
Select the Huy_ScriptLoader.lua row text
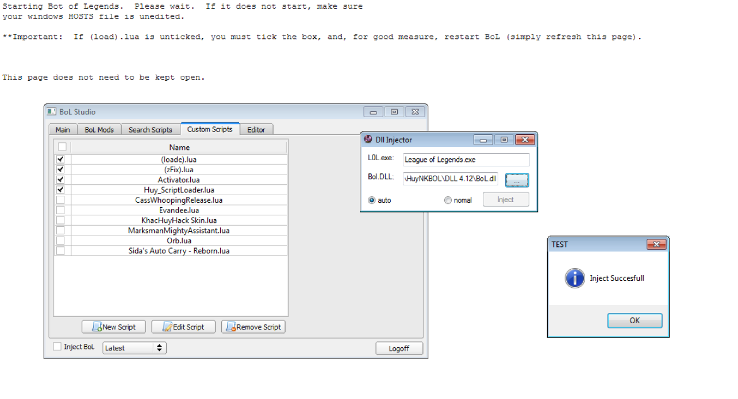[x=179, y=190]
